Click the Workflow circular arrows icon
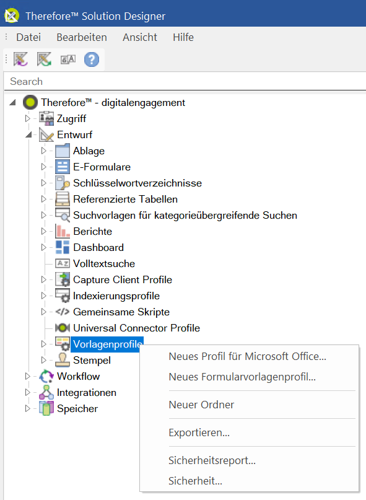Image resolution: width=366 pixels, height=500 pixels. point(46,376)
